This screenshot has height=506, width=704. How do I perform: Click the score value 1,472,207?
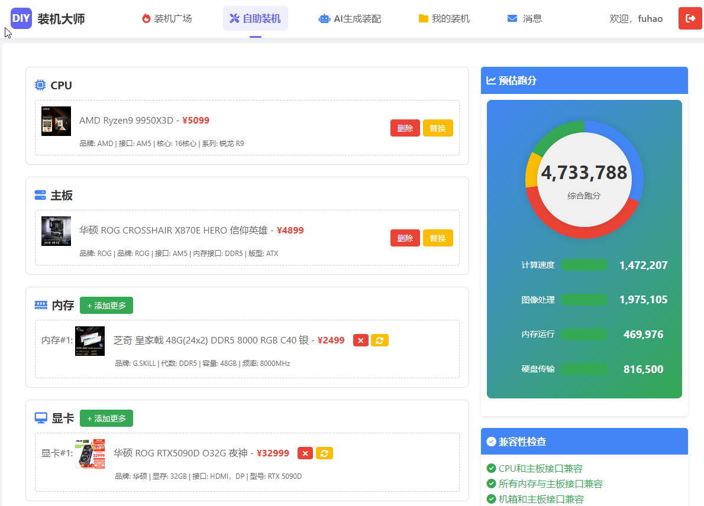point(644,265)
